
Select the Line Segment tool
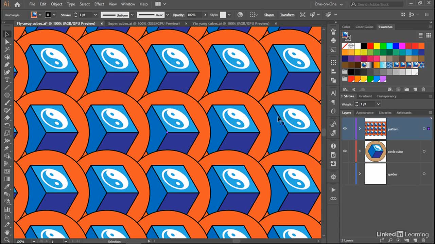point(7,87)
